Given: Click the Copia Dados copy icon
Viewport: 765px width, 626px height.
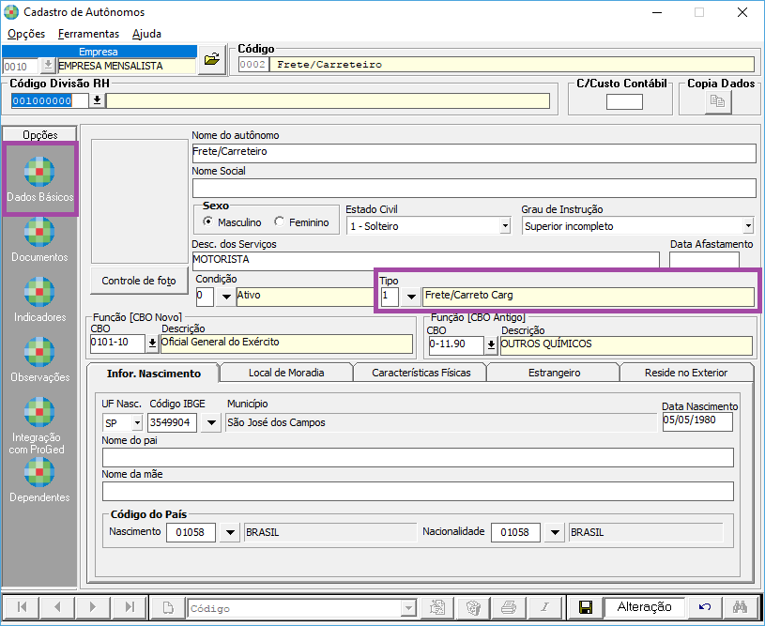Looking at the screenshot, I should coord(718,102).
